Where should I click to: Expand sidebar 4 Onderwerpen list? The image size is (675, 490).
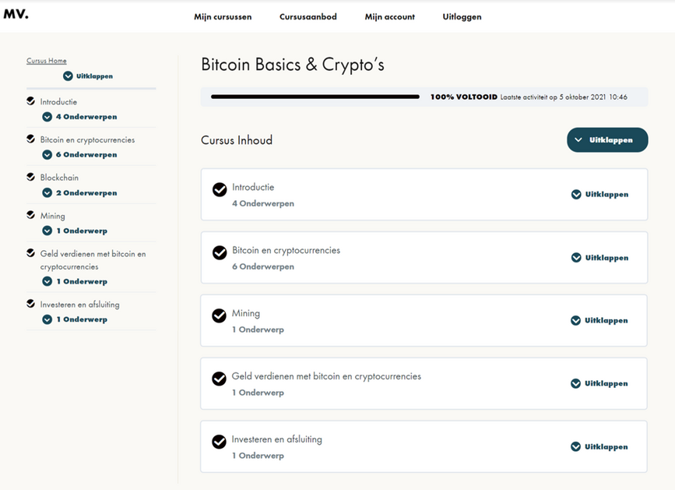tap(79, 117)
